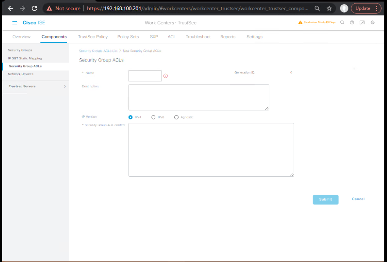Click the info icon next to Name field
This screenshot has height=262, width=387.
click(166, 76)
